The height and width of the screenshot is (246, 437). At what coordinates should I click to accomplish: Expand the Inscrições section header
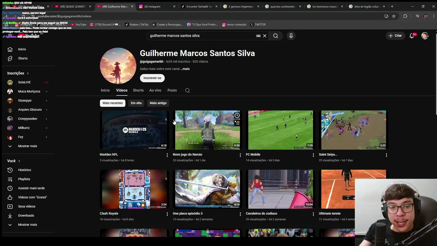coord(18,73)
